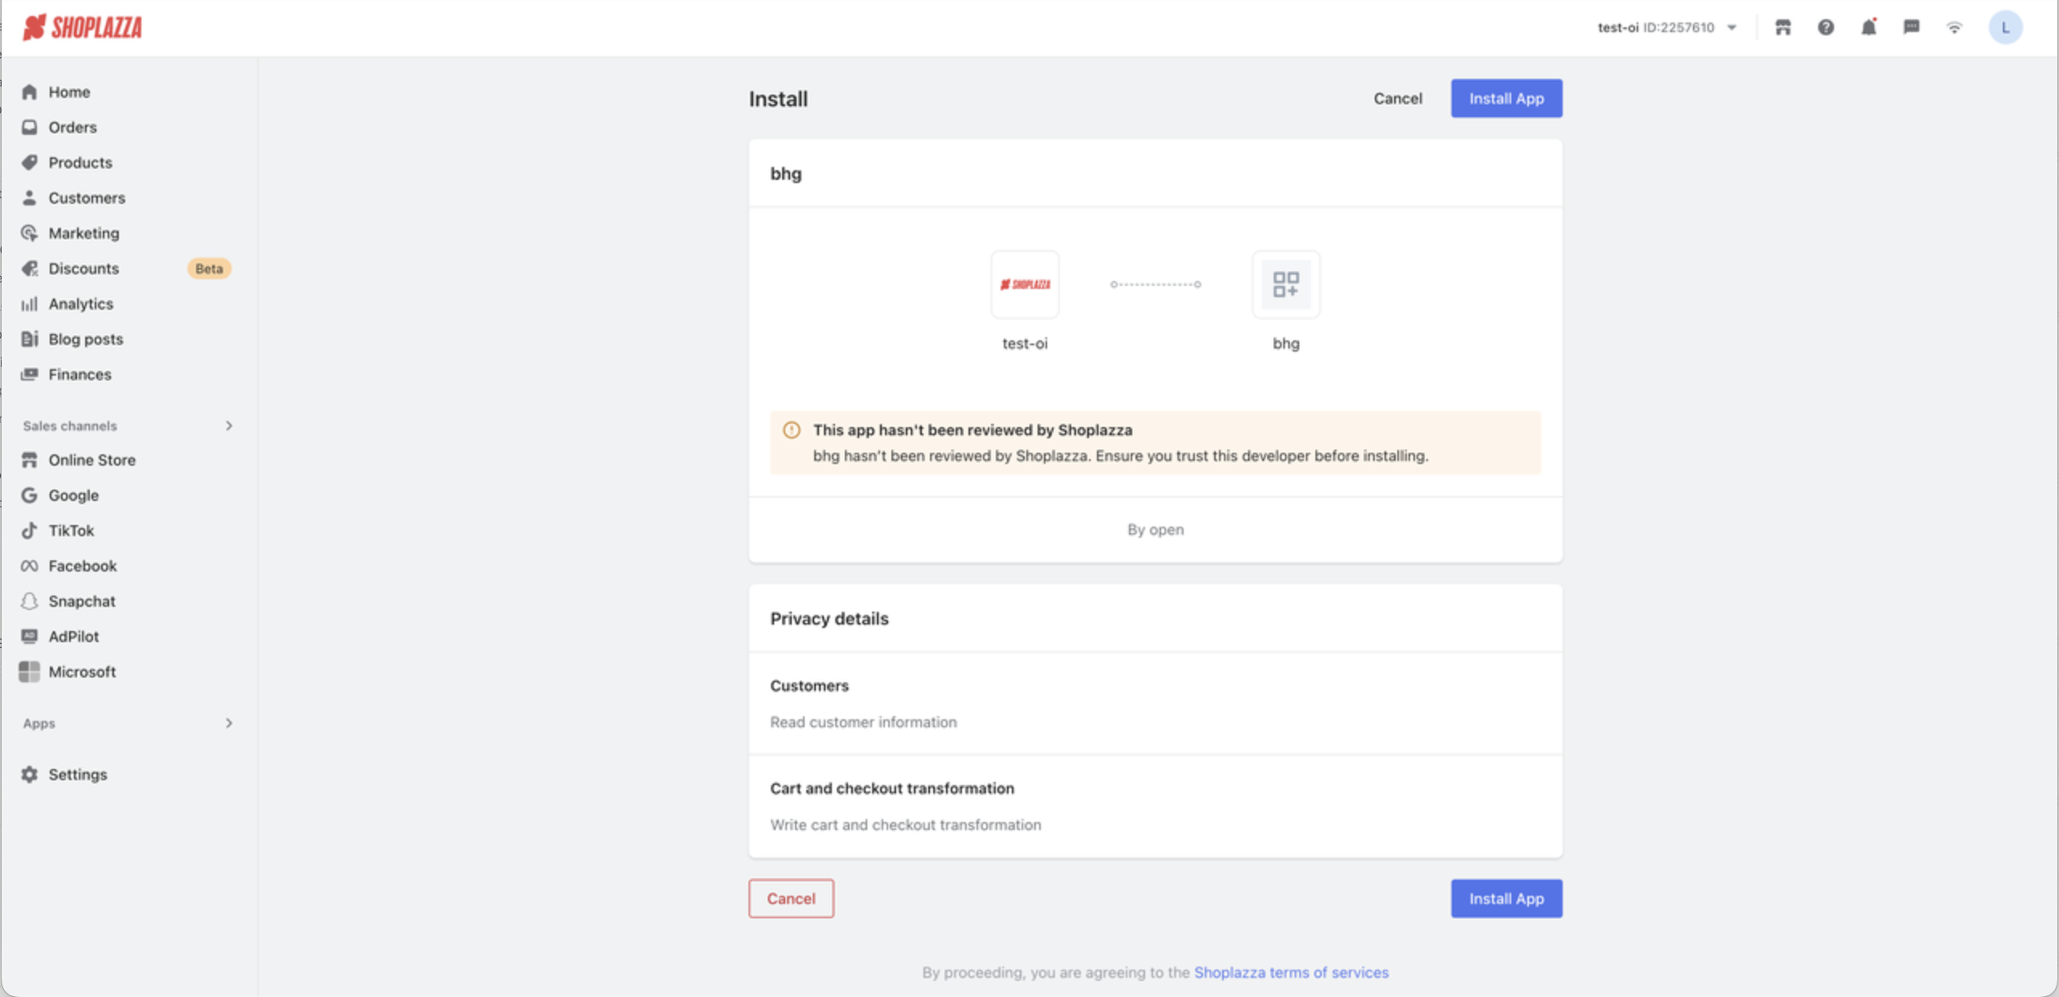The width and height of the screenshot is (2059, 997).
Task: Go to Products in the sidebar
Action: 80,162
